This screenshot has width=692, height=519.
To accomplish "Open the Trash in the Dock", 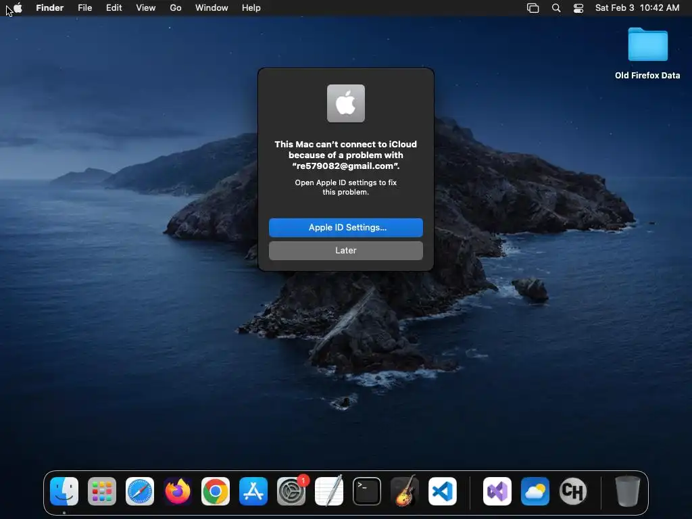I will 628,491.
